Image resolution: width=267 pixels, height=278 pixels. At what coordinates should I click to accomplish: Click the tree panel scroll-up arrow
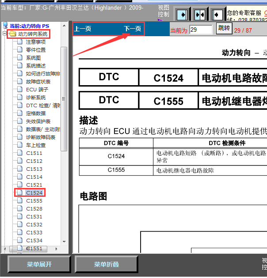click(x=64, y=26)
